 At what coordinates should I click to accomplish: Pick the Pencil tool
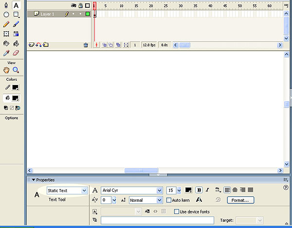coord(6,24)
